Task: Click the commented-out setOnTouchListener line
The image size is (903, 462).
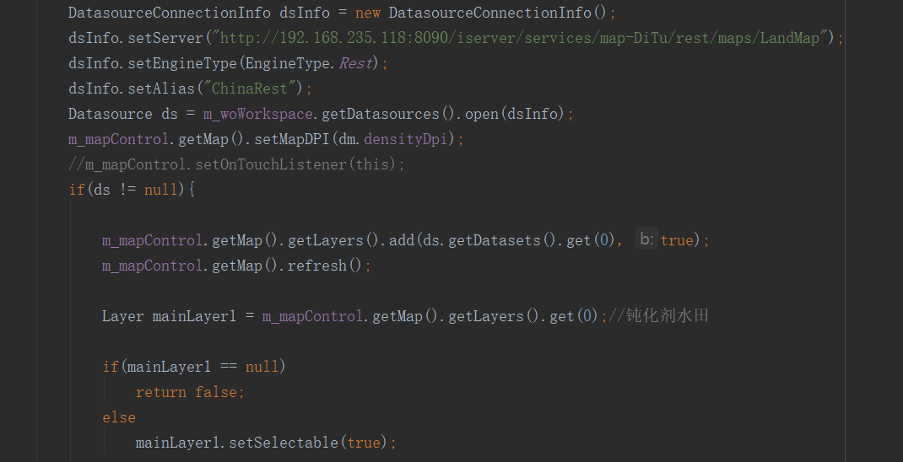Action: pos(236,164)
